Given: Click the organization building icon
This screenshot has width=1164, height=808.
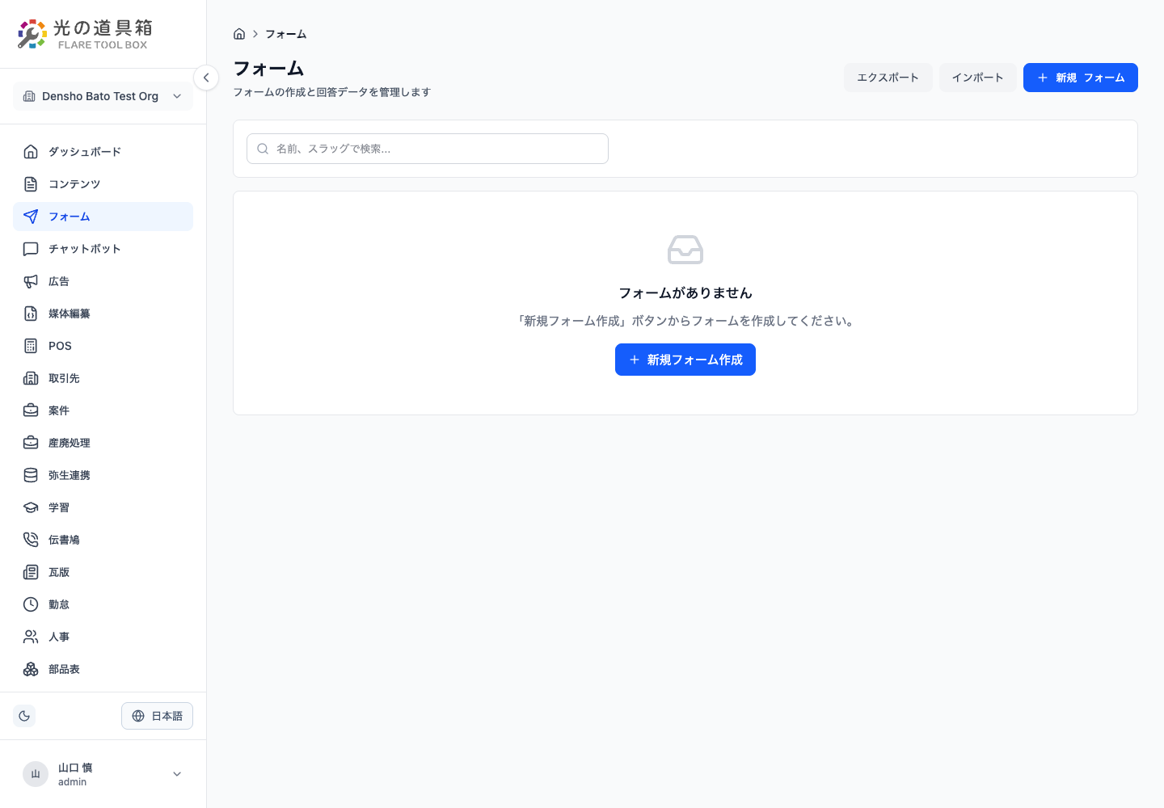Looking at the screenshot, I should coord(29,96).
